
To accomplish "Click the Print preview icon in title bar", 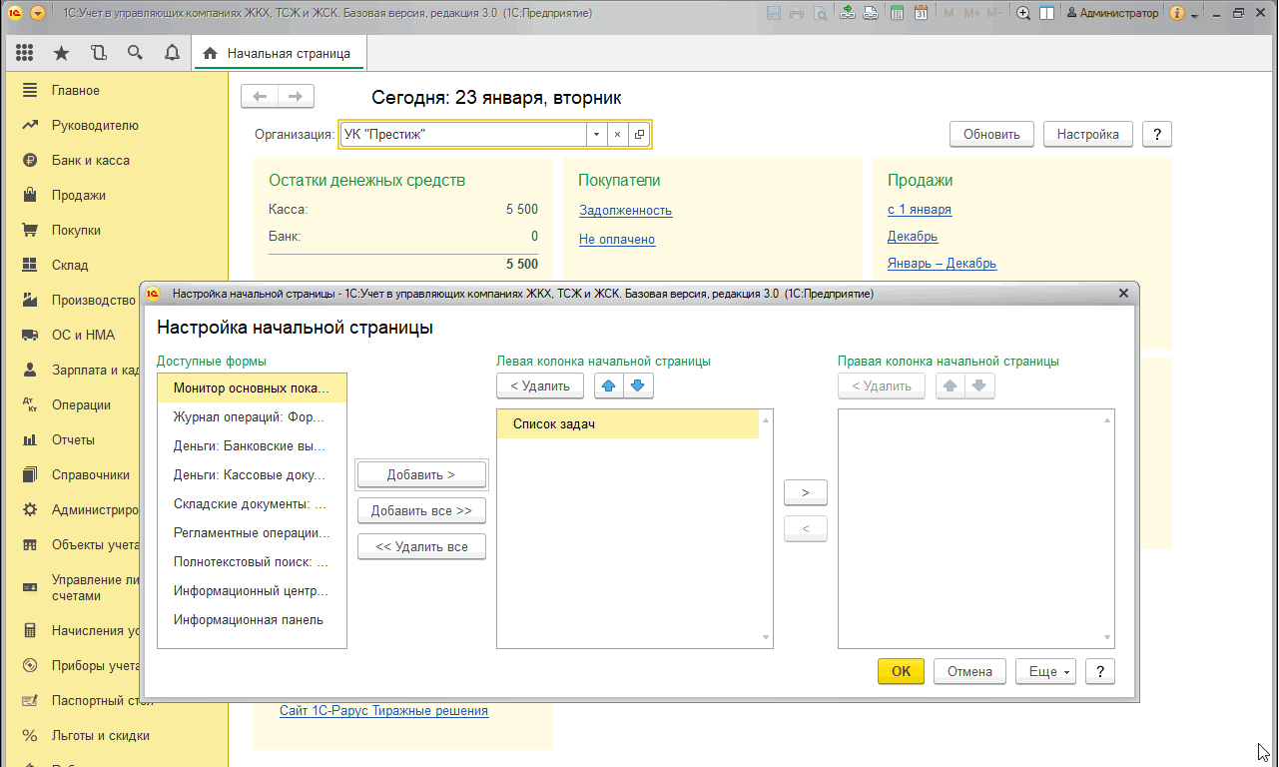I will pos(820,13).
